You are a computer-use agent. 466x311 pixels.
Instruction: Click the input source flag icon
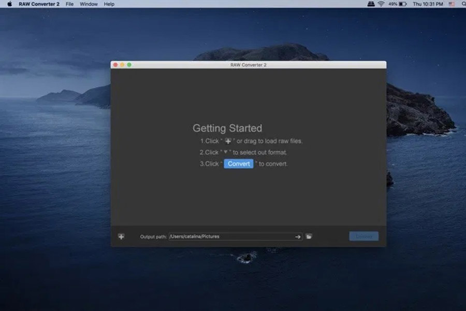coord(452,4)
